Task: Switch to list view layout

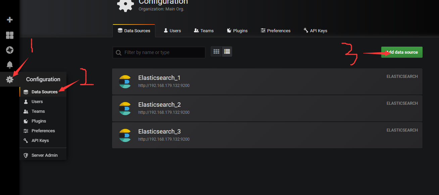Action: tap(227, 51)
